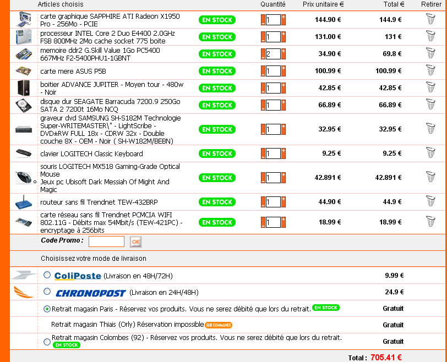Screen dimensions: 447x362
Task: Add one more ASUS P5B motherboard
Action: coord(284,71)
